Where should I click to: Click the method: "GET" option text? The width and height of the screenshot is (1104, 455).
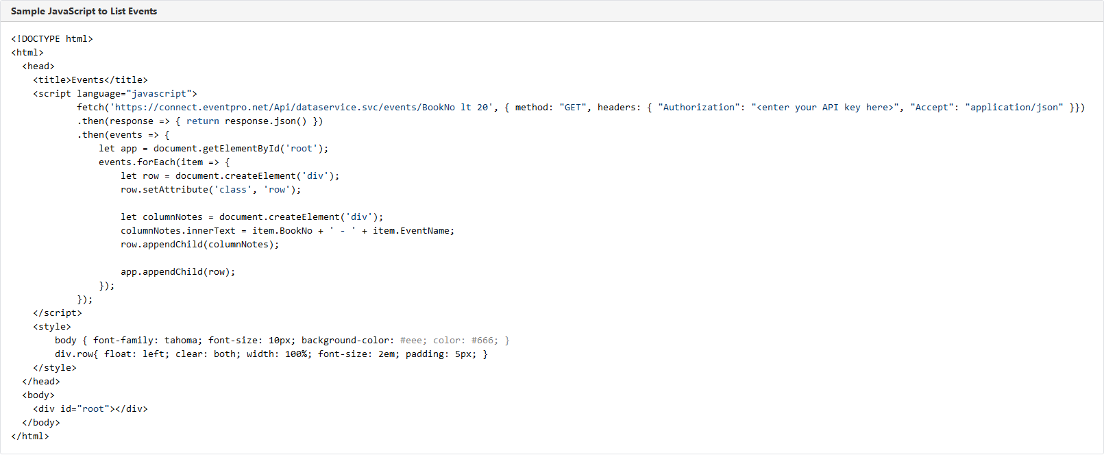pyautogui.click(x=551, y=108)
